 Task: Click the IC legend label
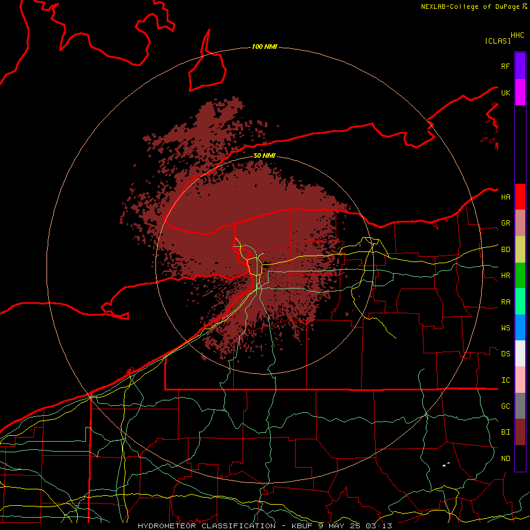point(506,380)
